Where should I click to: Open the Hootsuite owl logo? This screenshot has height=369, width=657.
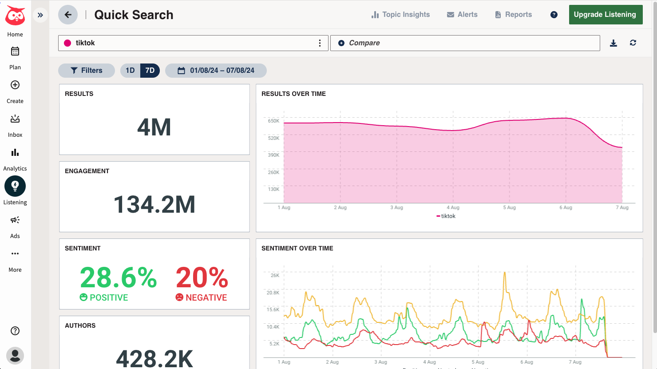pyautogui.click(x=15, y=16)
